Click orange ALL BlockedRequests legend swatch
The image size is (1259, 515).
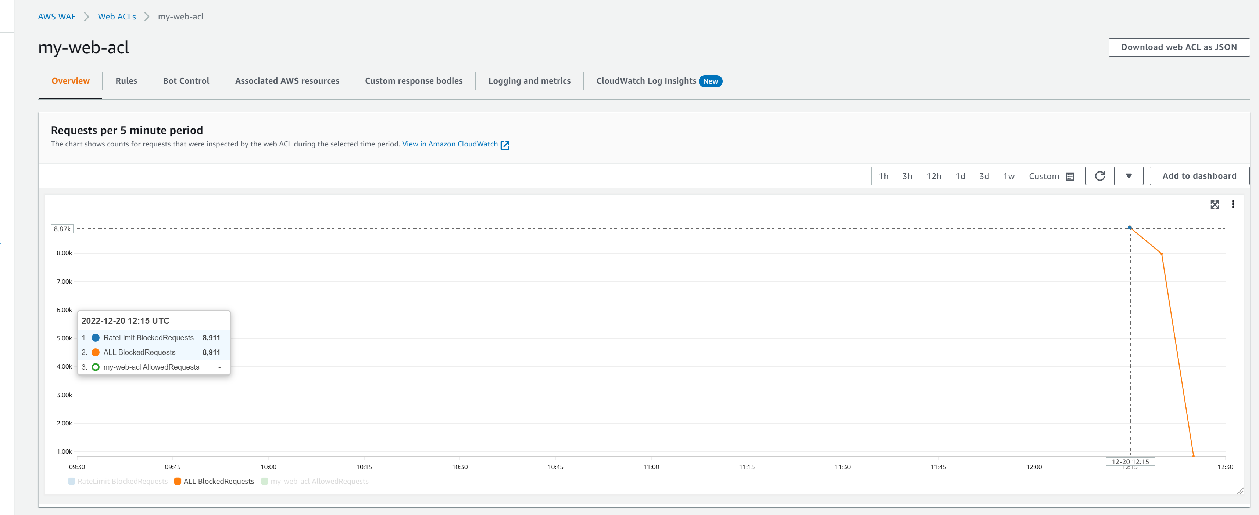[x=178, y=481]
